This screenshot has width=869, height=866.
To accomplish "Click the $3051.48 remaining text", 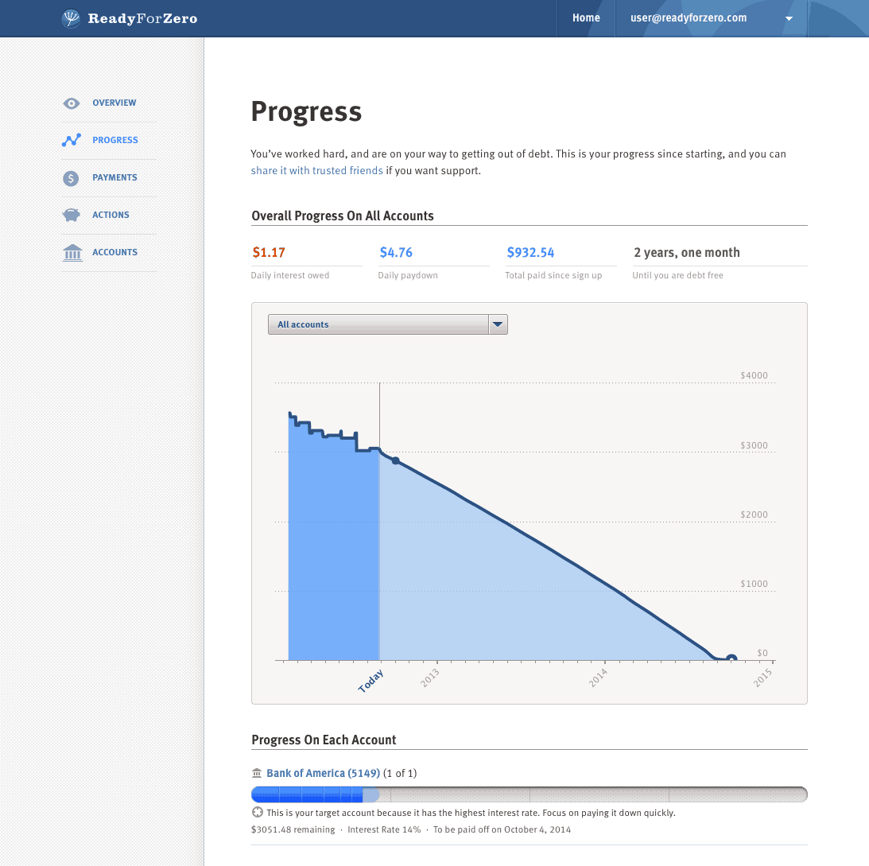I will (293, 829).
